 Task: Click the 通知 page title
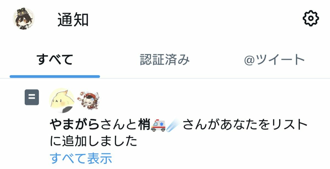coord(73,19)
